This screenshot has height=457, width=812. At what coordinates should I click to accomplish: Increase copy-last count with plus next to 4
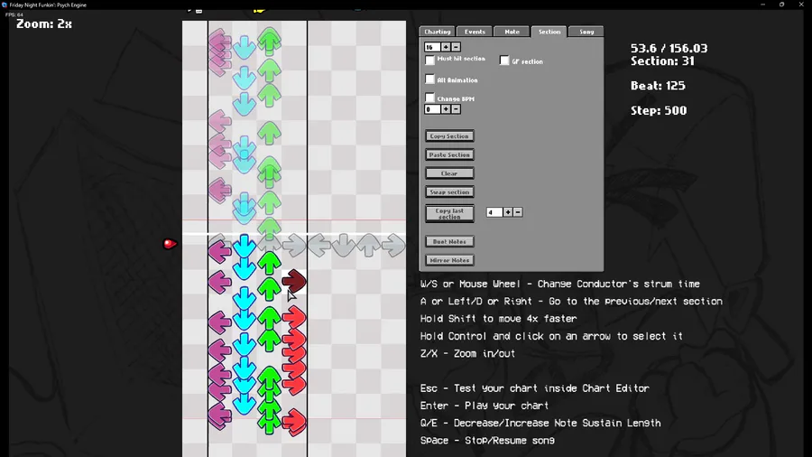tap(508, 212)
